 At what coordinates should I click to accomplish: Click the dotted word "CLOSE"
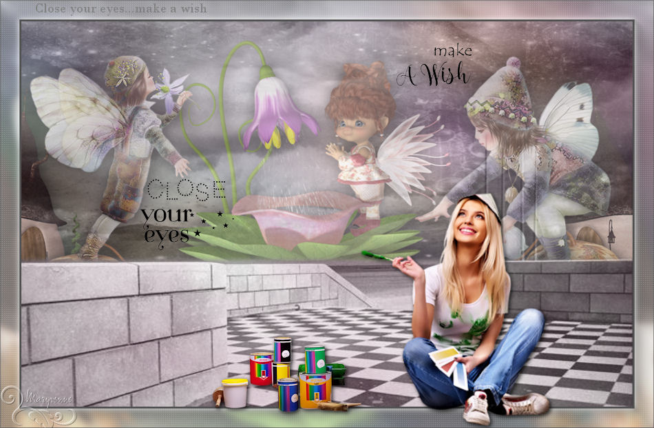(x=186, y=190)
